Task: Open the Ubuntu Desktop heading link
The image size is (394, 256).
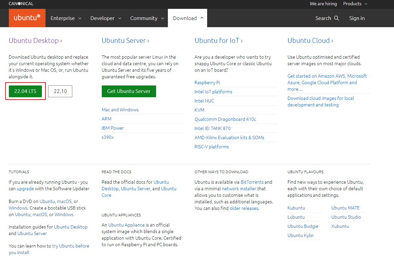Action: point(35,41)
